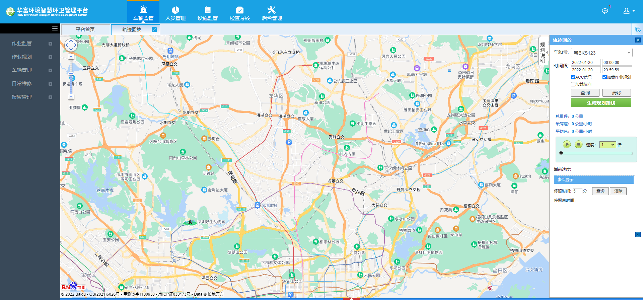Open 人员管理 in top navigation
Viewport: 643px width, 300px height.
click(175, 13)
